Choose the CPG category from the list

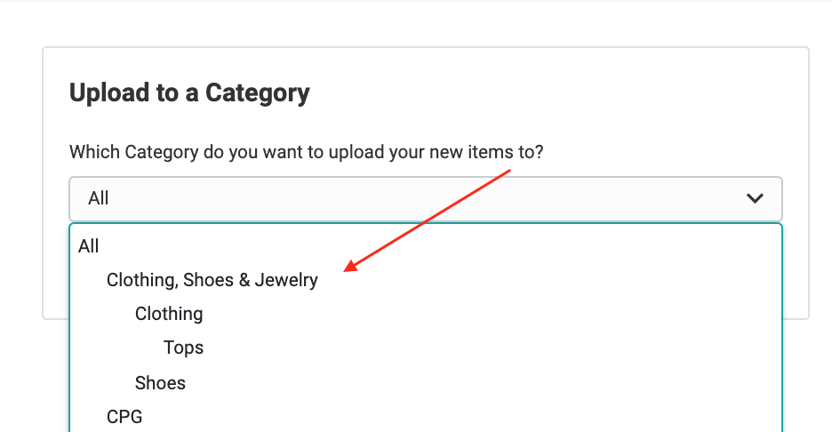pyautogui.click(x=124, y=417)
